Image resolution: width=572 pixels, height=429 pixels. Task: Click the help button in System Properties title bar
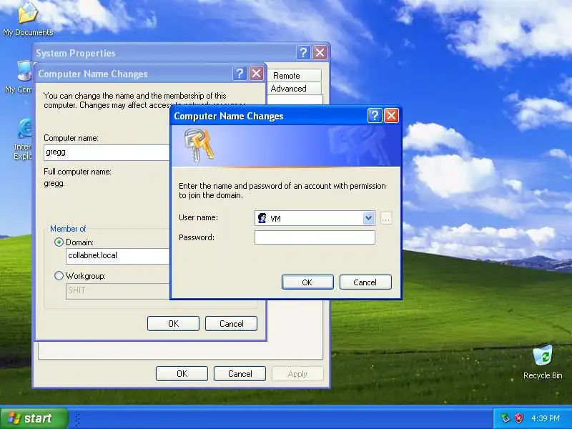click(x=303, y=53)
